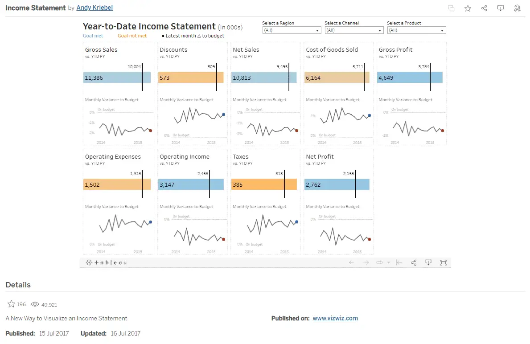Open sharing options from the embedded viz toolbar
530x344 pixels.
413,262
